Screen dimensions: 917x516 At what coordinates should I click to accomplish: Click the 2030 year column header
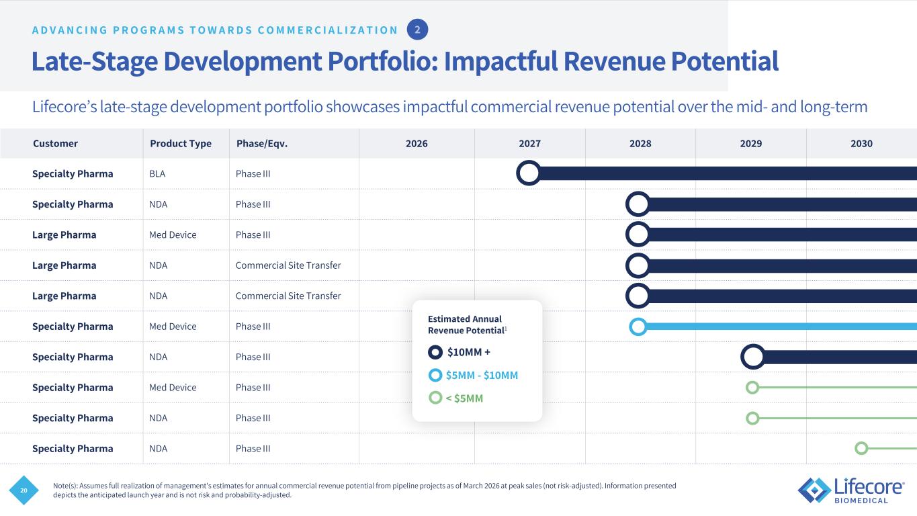click(x=861, y=143)
